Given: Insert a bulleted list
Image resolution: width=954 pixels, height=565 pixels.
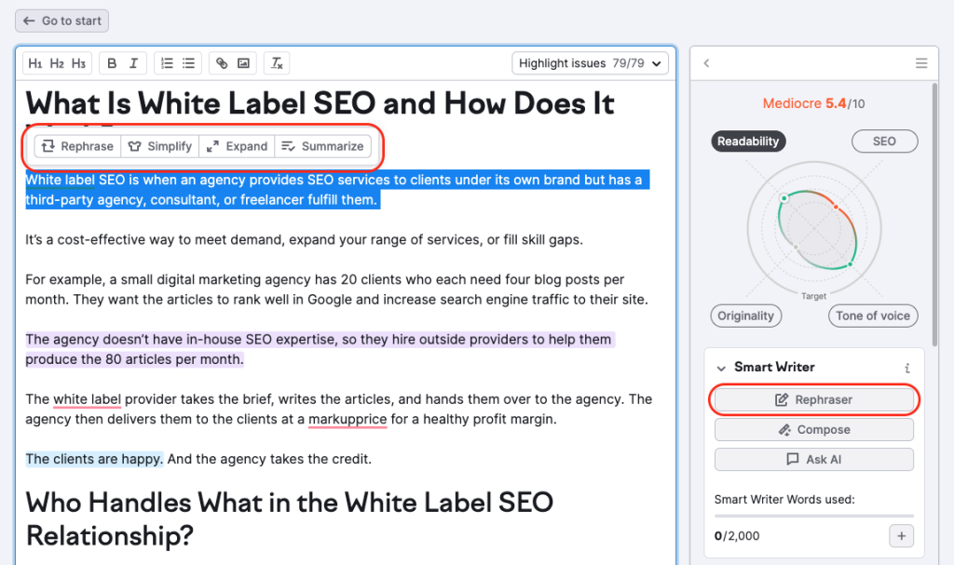Looking at the screenshot, I should tap(188, 63).
